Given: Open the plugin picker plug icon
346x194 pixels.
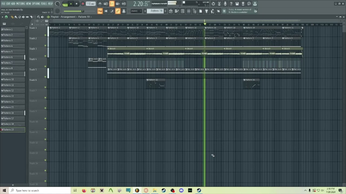Looking at the screenshot, I should [x=207, y=11].
